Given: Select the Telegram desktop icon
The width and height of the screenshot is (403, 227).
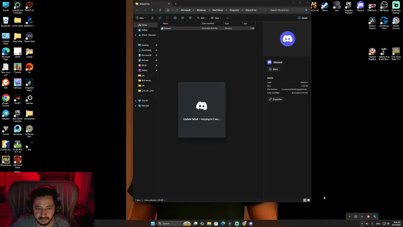Looking at the screenshot, I should point(6,115).
